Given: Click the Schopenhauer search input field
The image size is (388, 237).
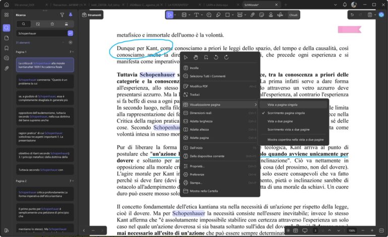Looking at the screenshot, I should pos(41,33).
